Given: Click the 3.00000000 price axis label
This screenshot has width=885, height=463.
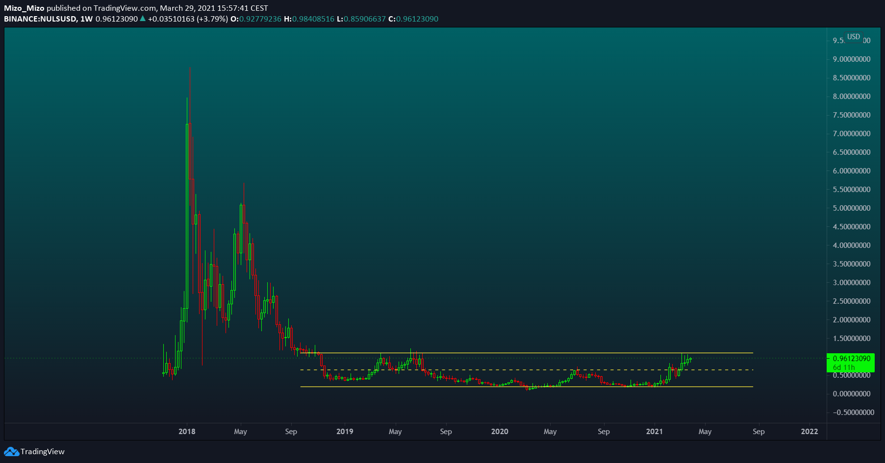Looking at the screenshot, I should pyautogui.click(x=852, y=283).
